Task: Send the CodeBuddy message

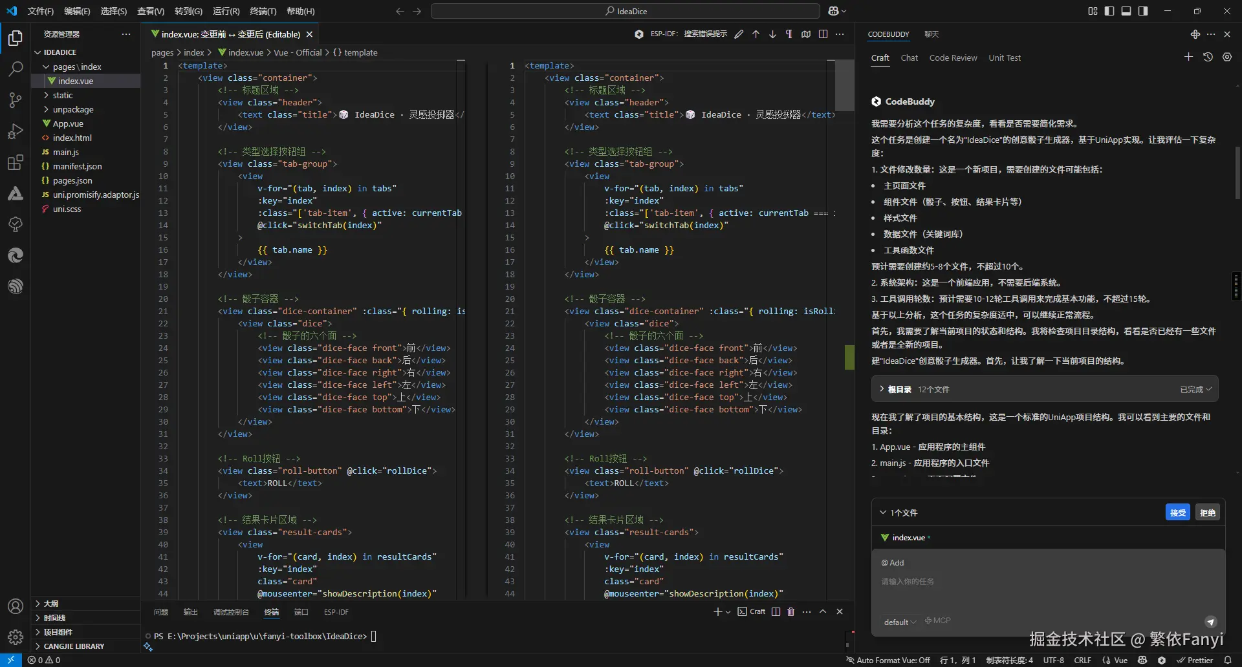Action: point(1210,622)
